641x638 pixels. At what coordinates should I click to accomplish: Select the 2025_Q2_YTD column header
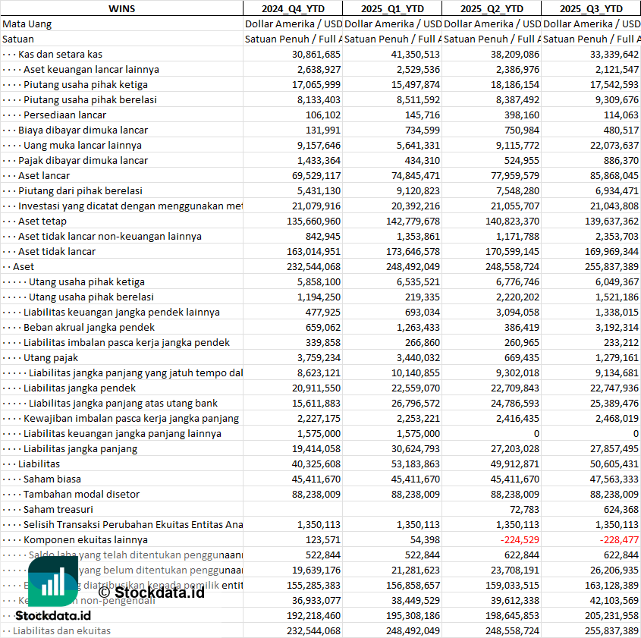click(492, 8)
